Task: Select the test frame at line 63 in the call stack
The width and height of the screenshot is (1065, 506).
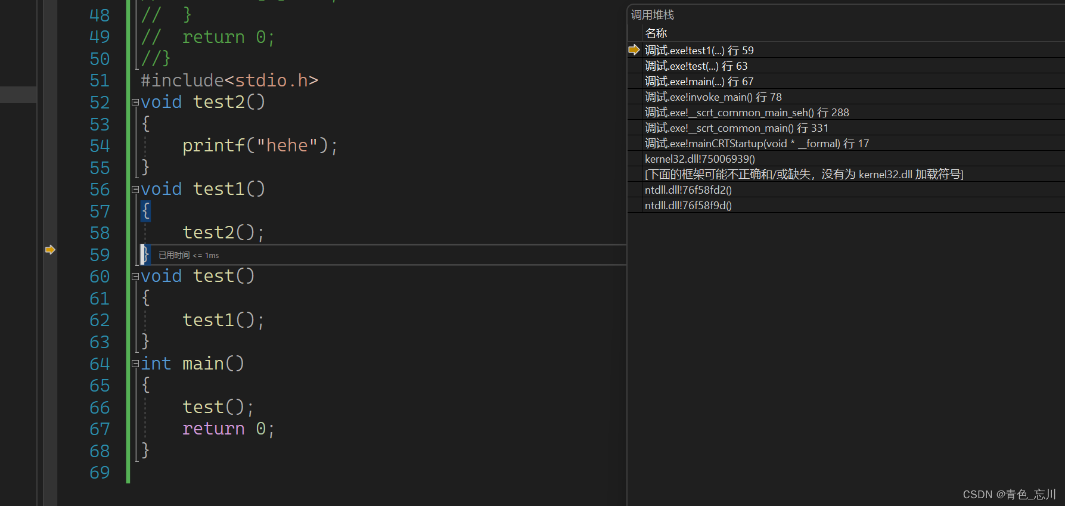Action: [x=695, y=66]
